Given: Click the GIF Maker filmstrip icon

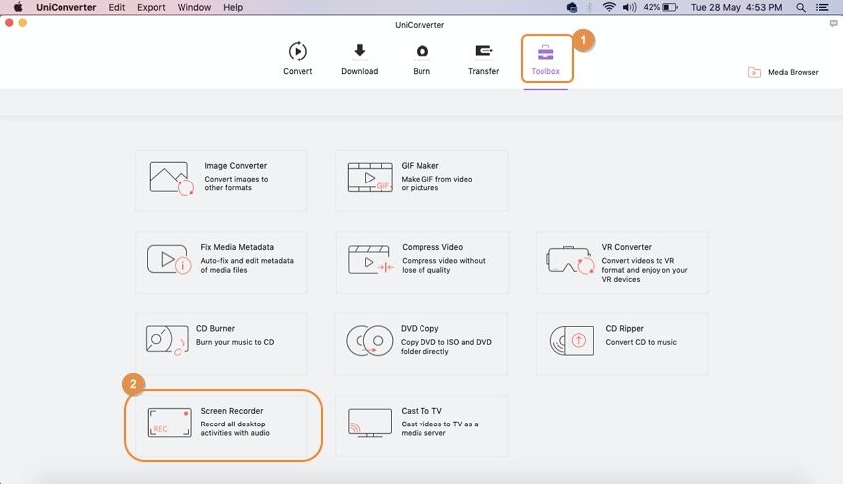Looking at the screenshot, I should pyautogui.click(x=370, y=178).
